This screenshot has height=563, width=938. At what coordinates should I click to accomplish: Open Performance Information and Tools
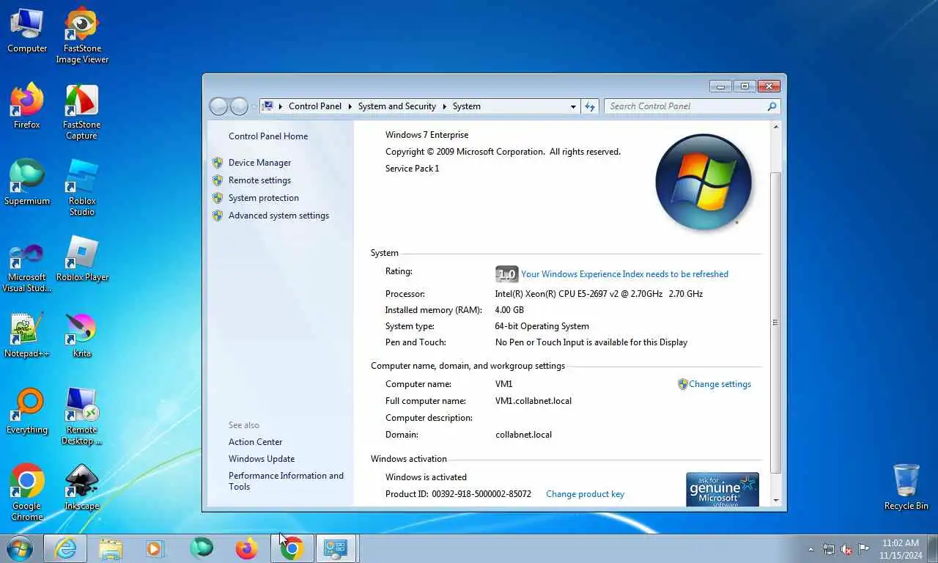tap(286, 481)
